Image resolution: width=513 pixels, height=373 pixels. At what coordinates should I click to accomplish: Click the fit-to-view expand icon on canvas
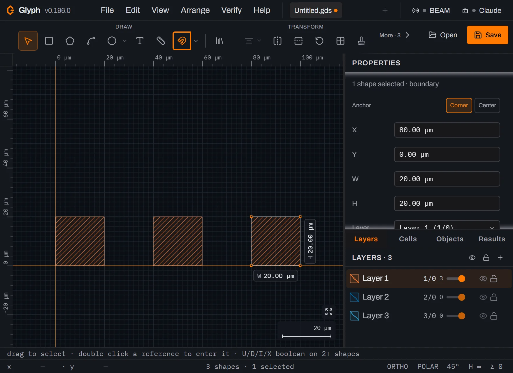(329, 312)
